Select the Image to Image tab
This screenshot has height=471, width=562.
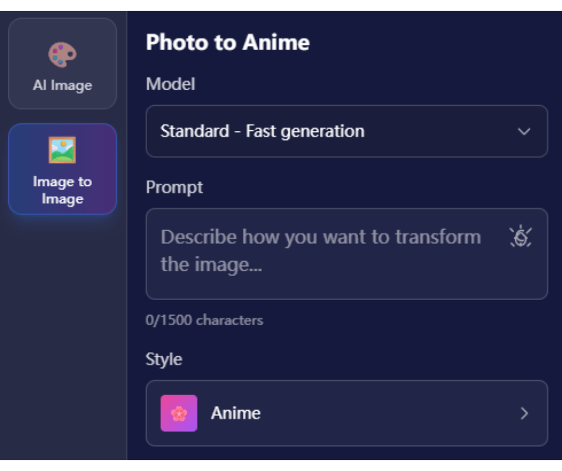click(62, 169)
